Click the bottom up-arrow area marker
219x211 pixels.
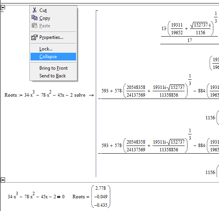point(3,180)
